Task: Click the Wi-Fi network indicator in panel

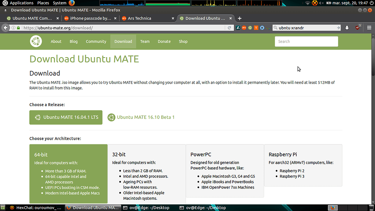Action: coord(308,3)
